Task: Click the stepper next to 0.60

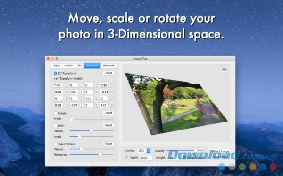Action: 66,92
